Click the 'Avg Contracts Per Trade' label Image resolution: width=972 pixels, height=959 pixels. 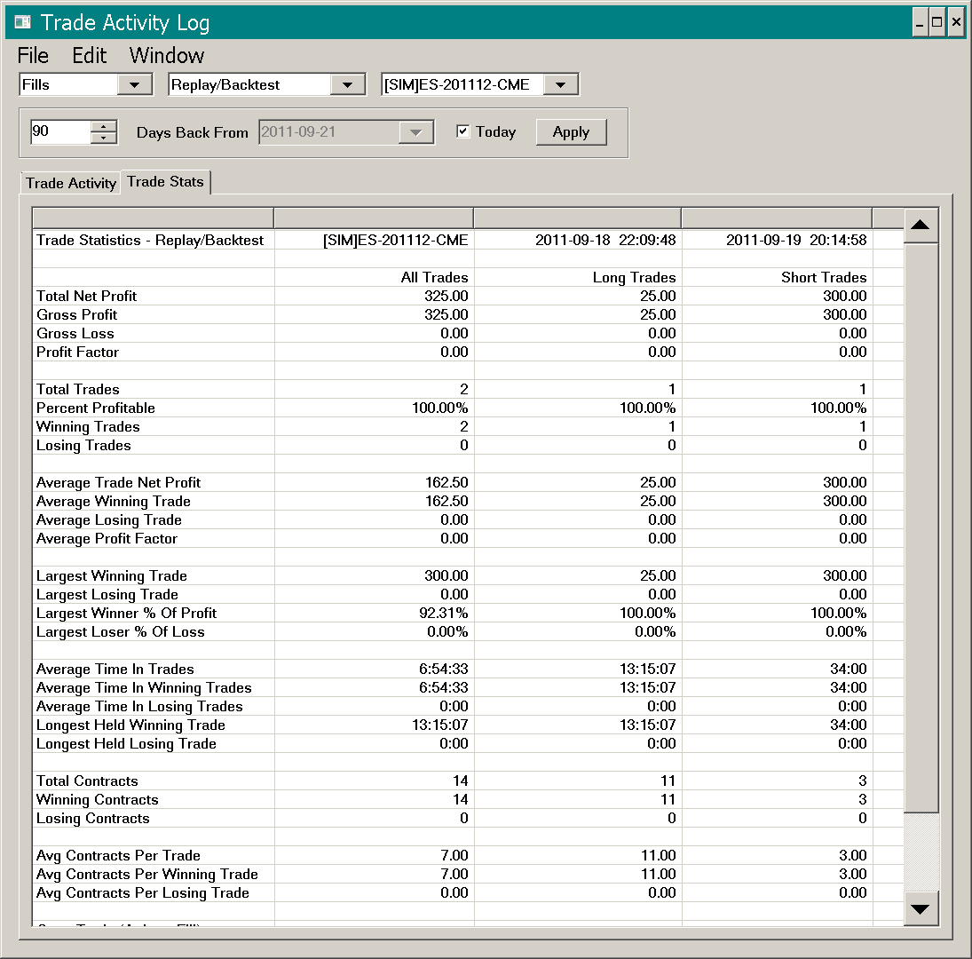[x=118, y=855]
